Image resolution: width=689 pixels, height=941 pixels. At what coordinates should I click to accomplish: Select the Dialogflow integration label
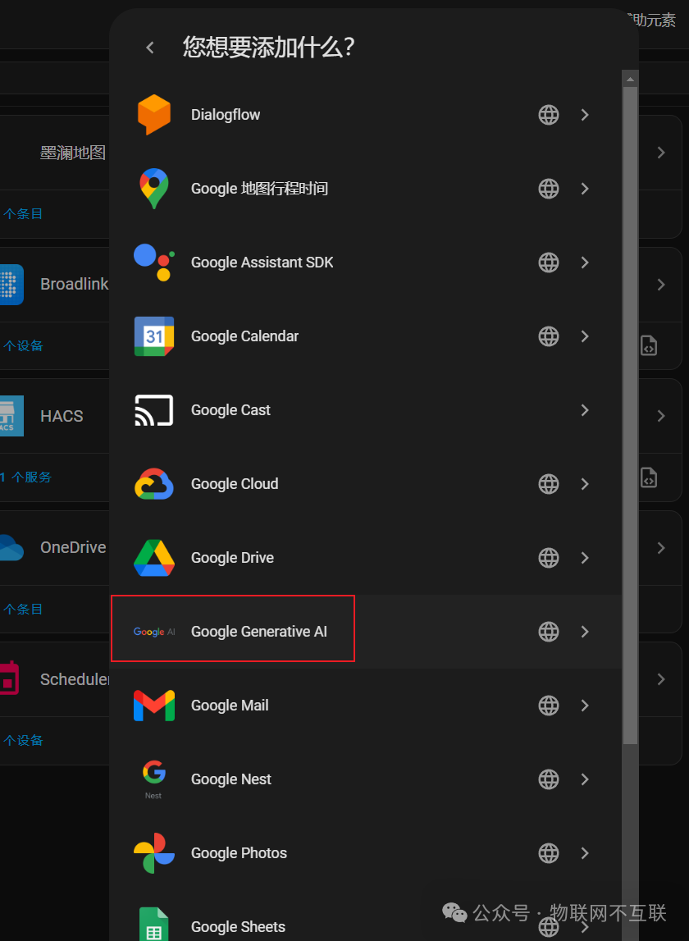(x=226, y=115)
